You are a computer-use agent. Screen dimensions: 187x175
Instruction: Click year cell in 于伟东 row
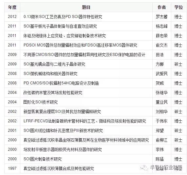point(12,121)
